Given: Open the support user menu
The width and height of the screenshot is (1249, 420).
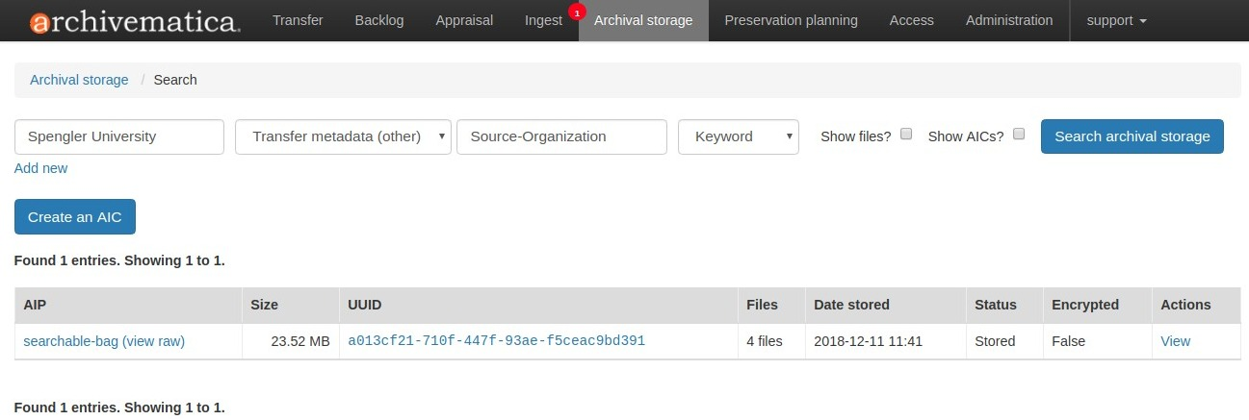Looking at the screenshot, I should coord(1116,20).
